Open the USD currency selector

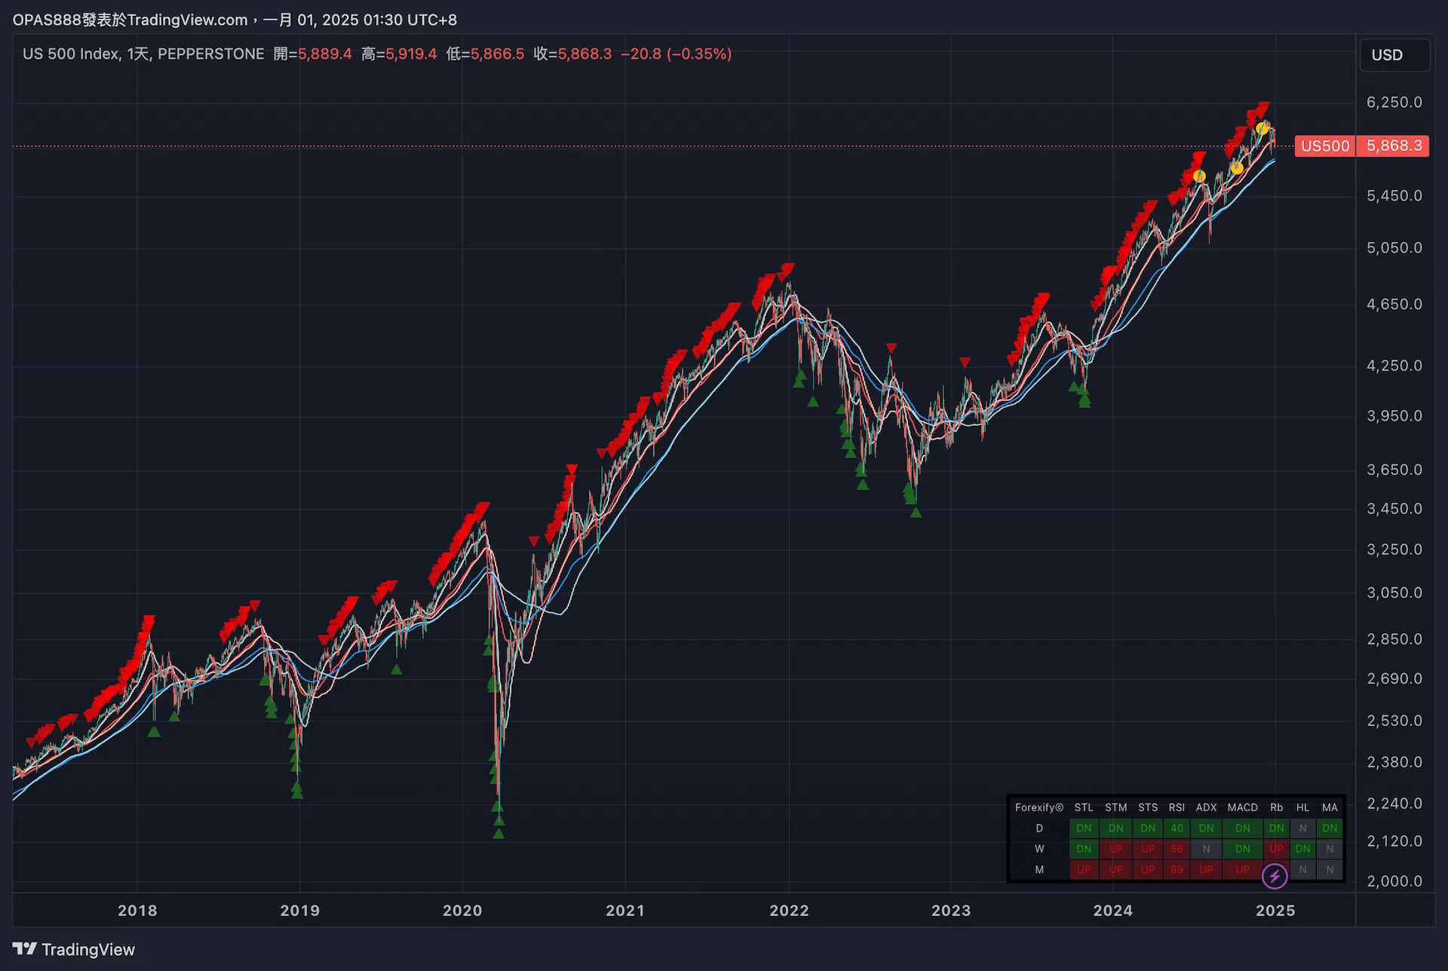1394,55
